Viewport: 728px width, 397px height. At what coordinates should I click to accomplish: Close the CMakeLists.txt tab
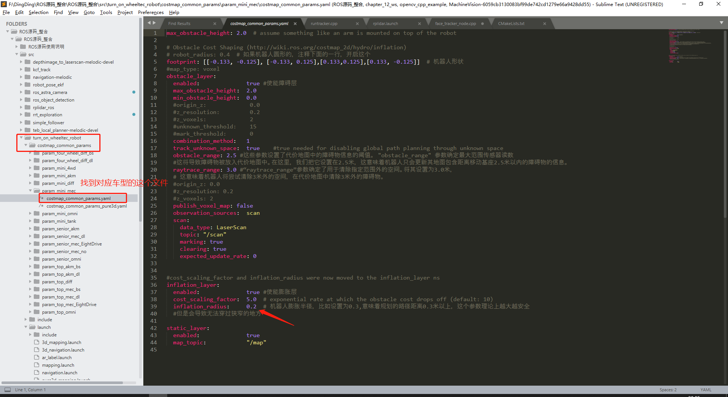tap(544, 23)
